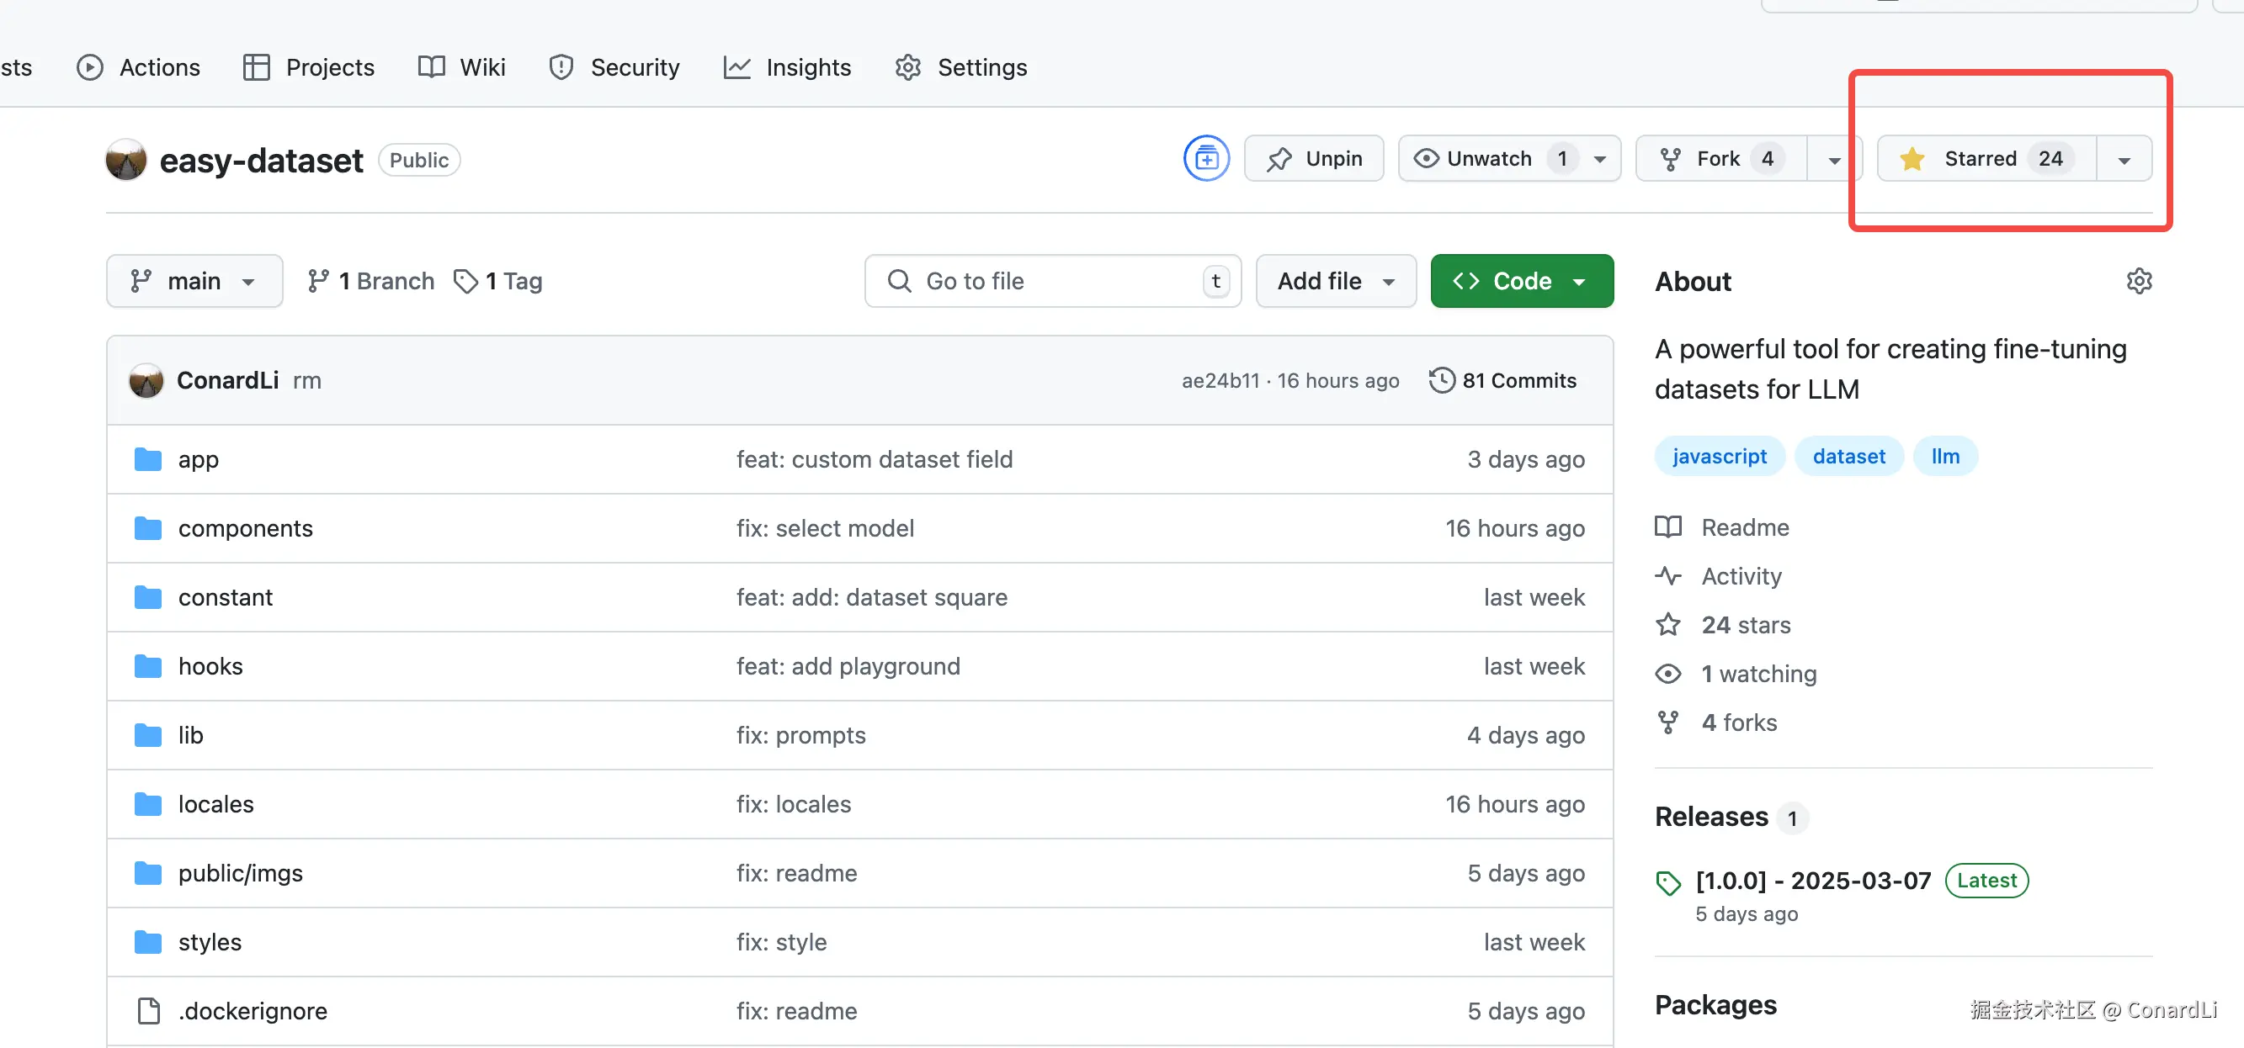Click ConardLi avatar in commit row
This screenshot has height=1048, width=2244.
pos(146,380)
